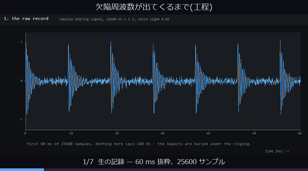The image size is (308, 171).
Task: Click the progress bar at the bottom
Action: (x=154, y=170)
